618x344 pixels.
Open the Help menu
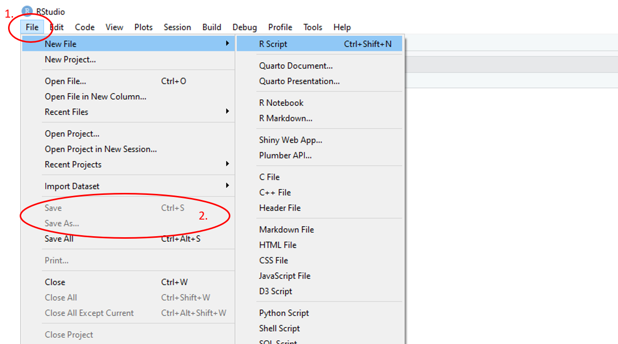[x=342, y=27]
